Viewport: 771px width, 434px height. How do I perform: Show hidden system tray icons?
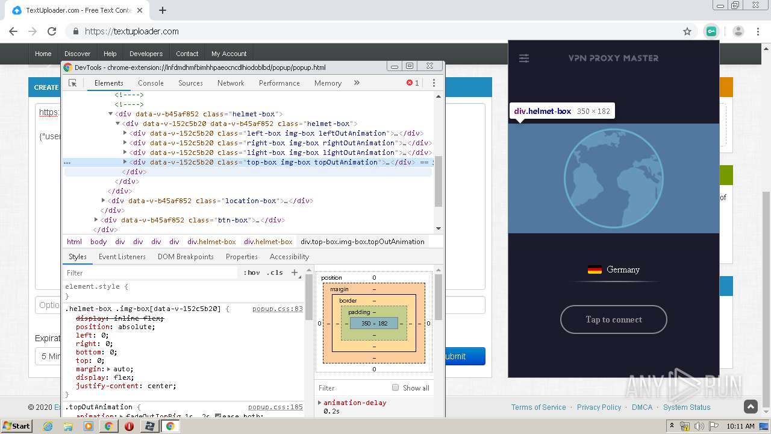(x=672, y=426)
